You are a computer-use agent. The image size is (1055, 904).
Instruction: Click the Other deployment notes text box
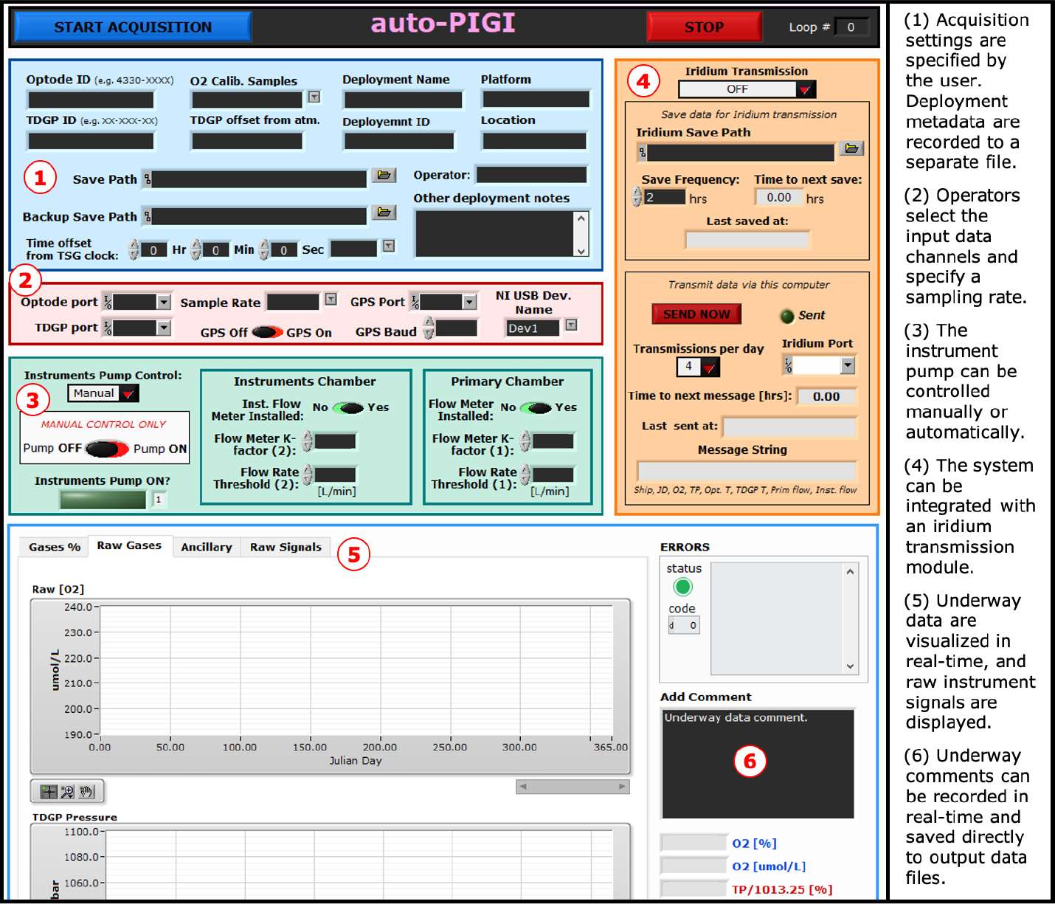(x=495, y=233)
